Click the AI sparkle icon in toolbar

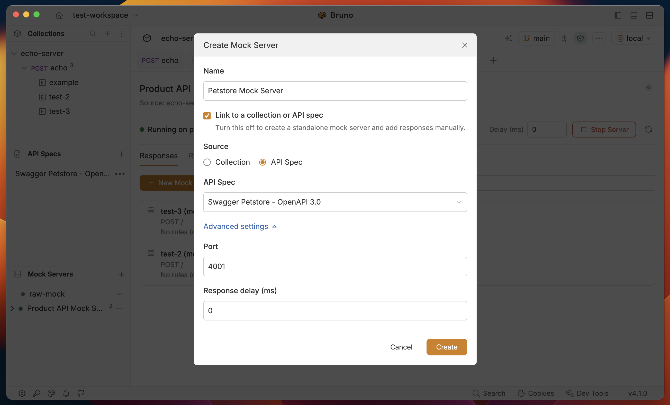pos(508,38)
